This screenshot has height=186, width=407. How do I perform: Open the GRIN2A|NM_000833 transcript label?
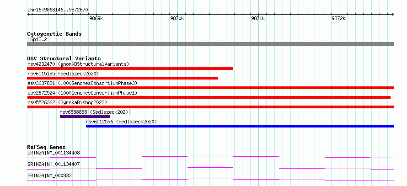(x=49, y=175)
